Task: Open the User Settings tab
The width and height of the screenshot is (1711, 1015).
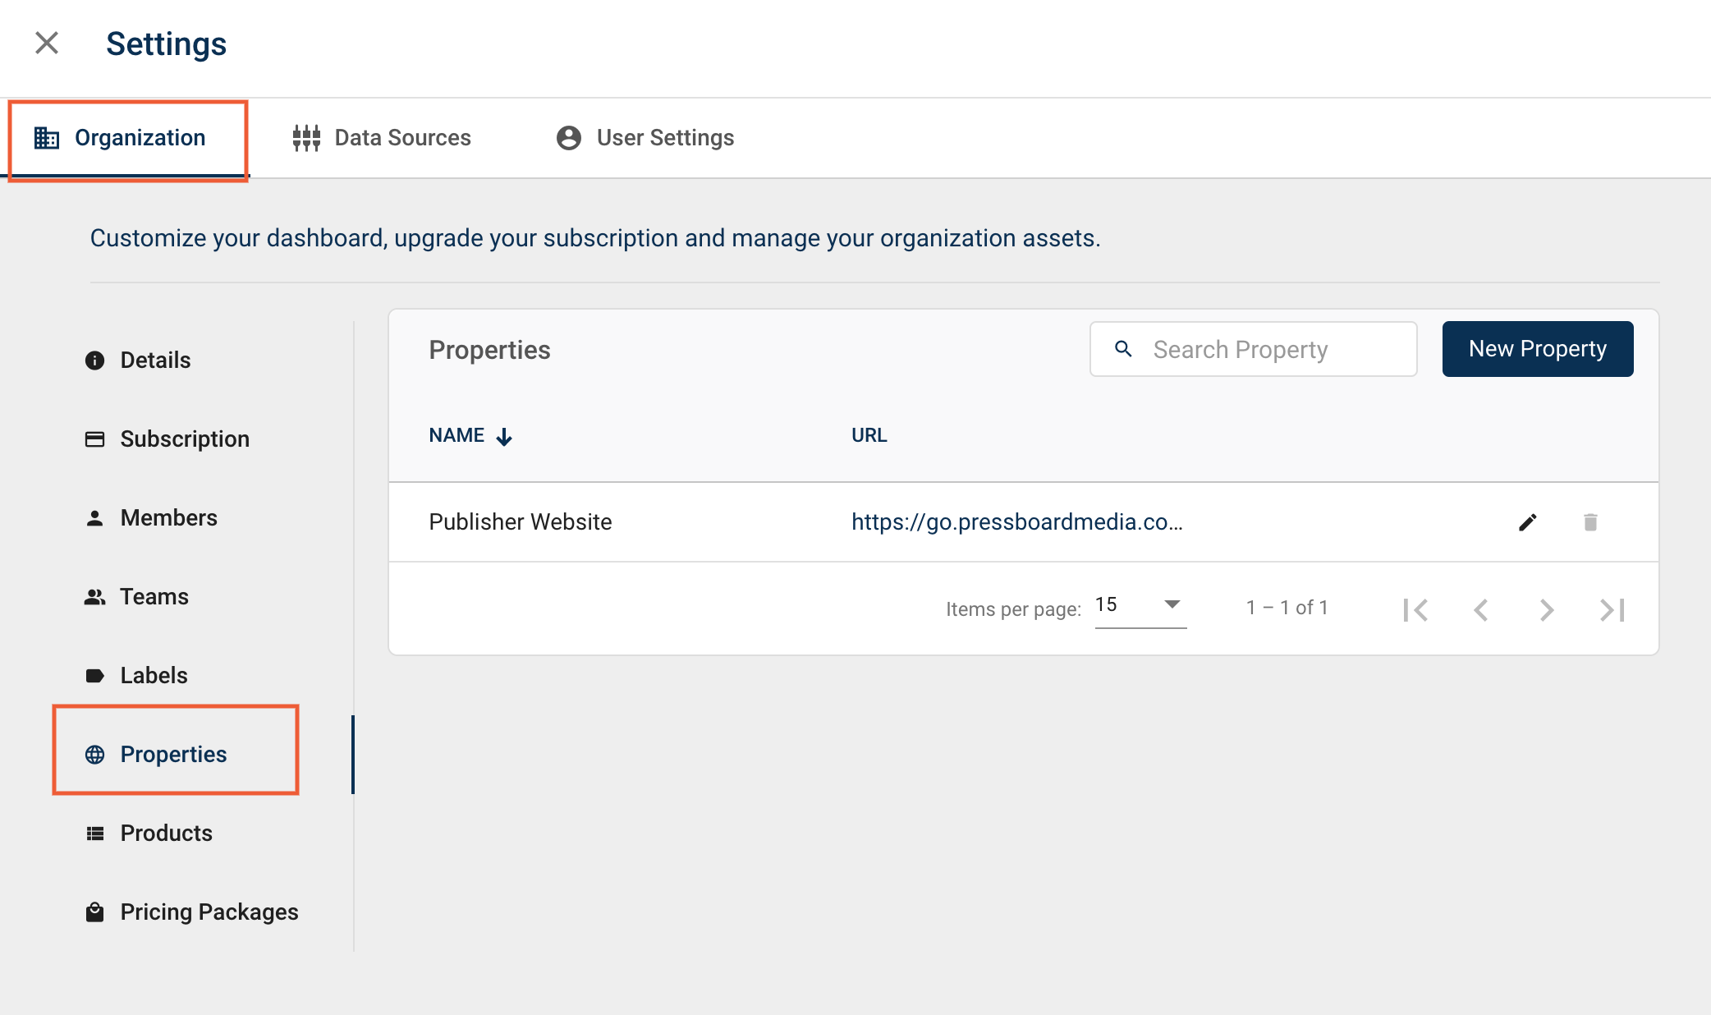Action: coord(644,138)
